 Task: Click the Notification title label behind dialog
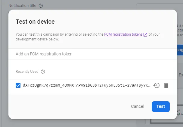[23, 6]
